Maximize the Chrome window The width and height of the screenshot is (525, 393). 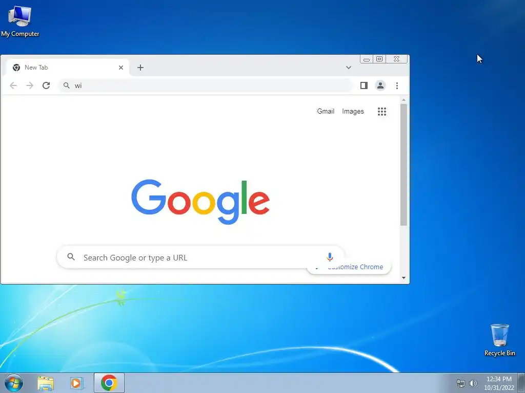(x=379, y=59)
